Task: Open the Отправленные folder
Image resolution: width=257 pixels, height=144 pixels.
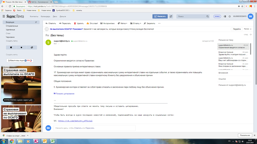Action: click(x=12, y=26)
